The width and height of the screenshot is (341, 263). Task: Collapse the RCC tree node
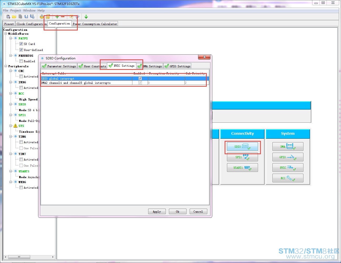pos(11,94)
